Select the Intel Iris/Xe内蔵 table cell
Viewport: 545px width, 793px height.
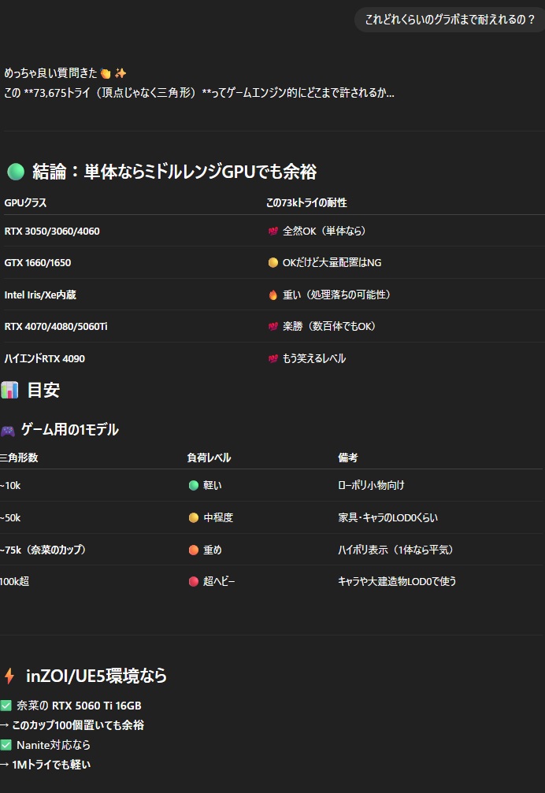pyautogui.click(x=40, y=295)
